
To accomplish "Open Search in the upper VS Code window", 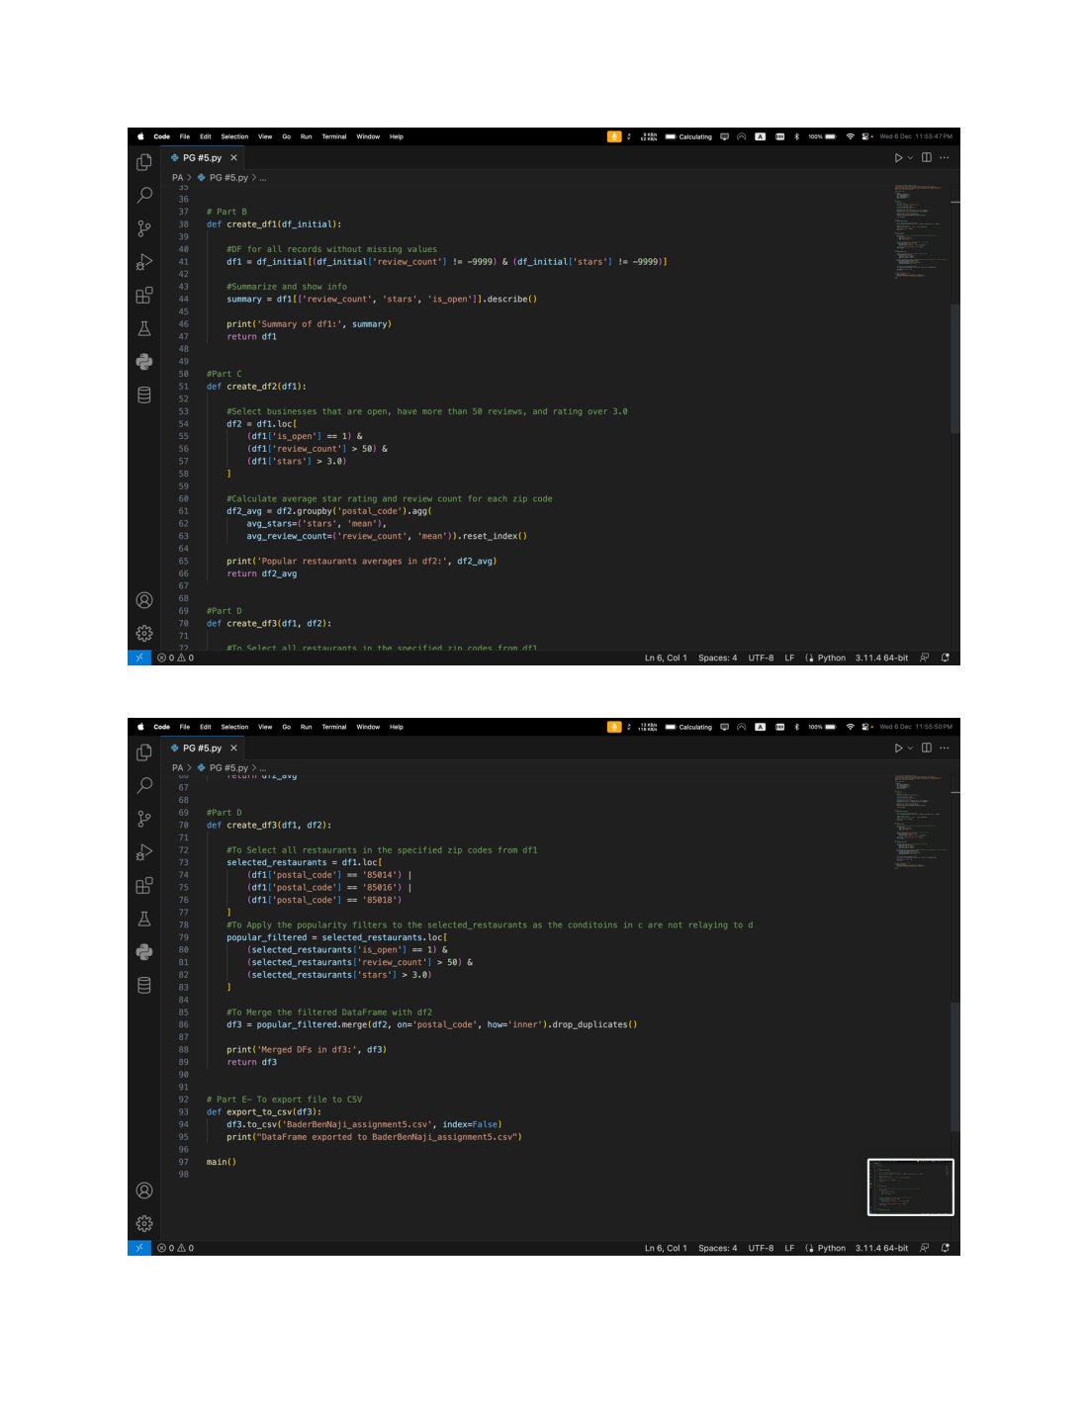I will pos(144,195).
